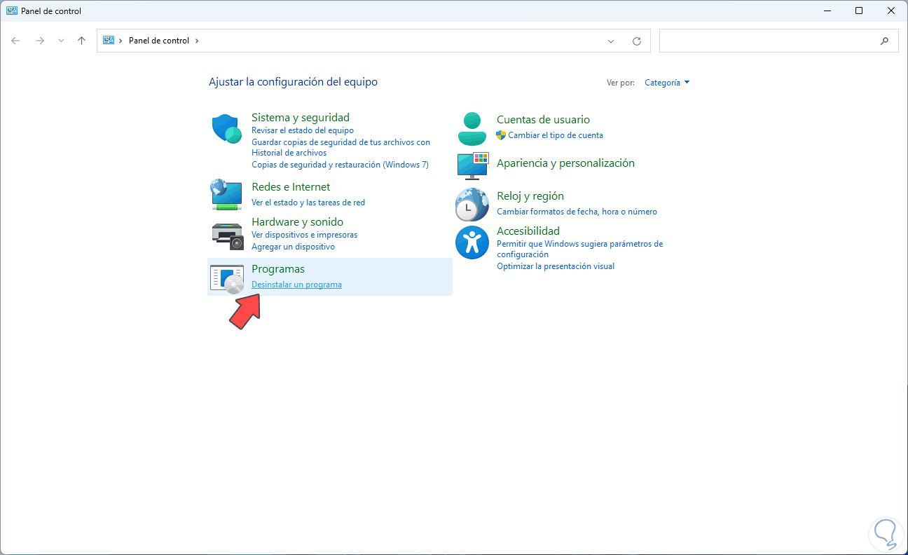Open the Accesibilidad category heading

tap(528, 231)
